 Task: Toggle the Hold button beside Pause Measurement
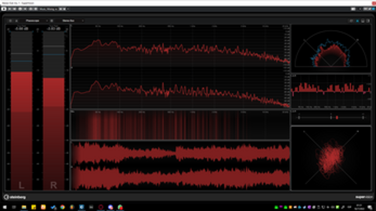point(16,21)
